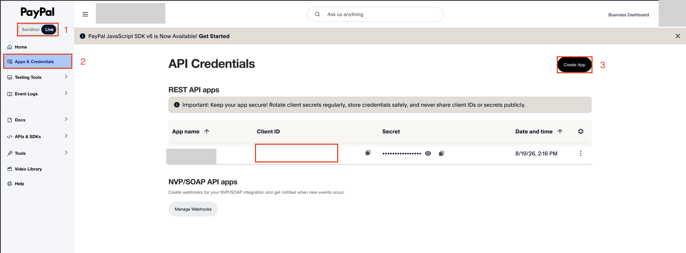Open Apps & Credentials page

[38, 61]
